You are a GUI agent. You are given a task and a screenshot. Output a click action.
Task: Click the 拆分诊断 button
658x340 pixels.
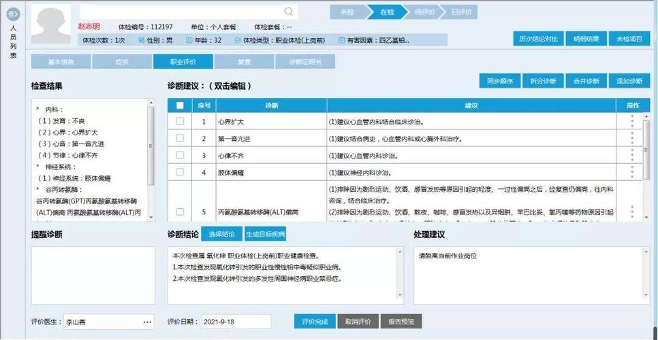point(544,81)
